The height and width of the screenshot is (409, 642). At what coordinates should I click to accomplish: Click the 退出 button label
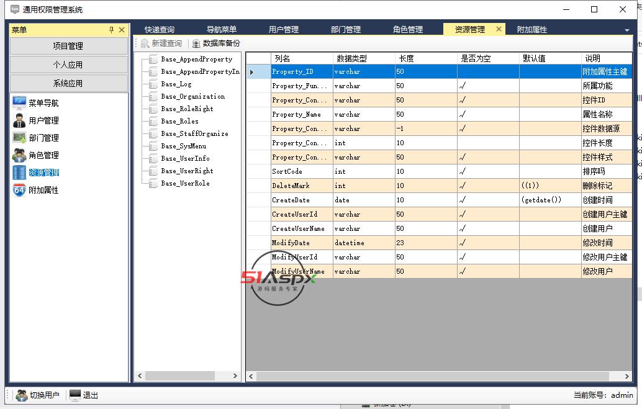(91, 395)
